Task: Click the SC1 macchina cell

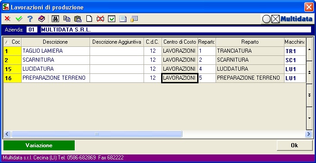Action: (295, 60)
